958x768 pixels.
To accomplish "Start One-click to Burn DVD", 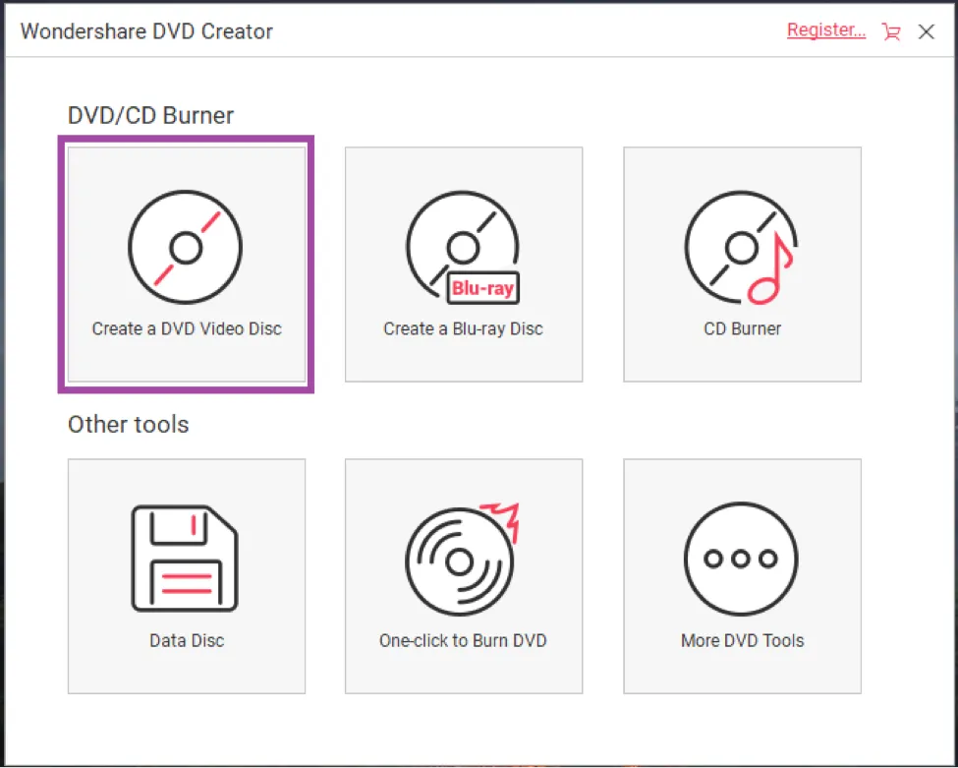I will 464,576.
